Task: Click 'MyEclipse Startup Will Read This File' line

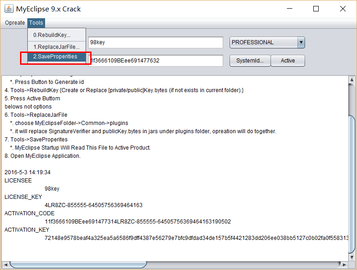Action: tap(80, 148)
